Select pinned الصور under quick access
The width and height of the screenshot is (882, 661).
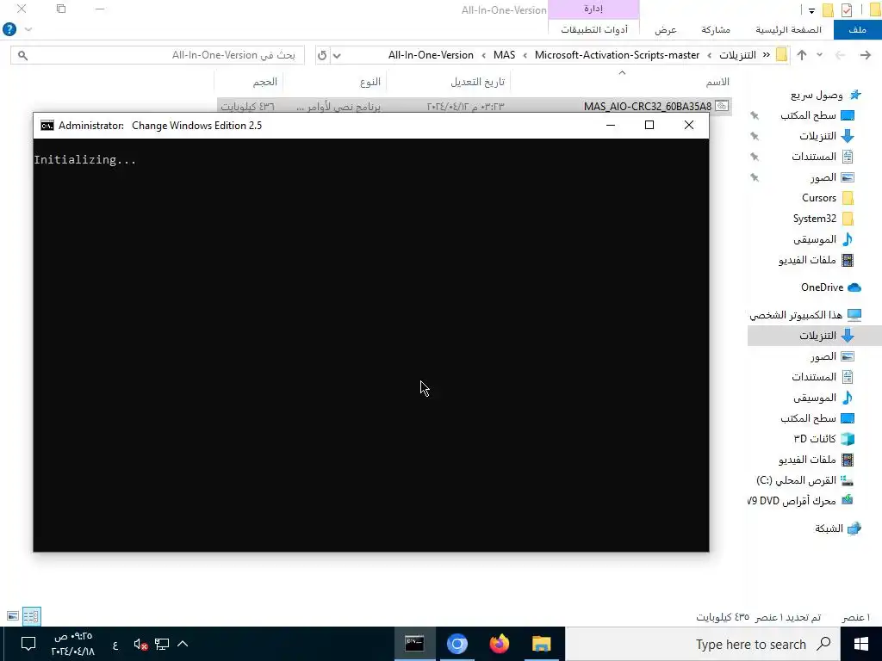(x=832, y=177)
